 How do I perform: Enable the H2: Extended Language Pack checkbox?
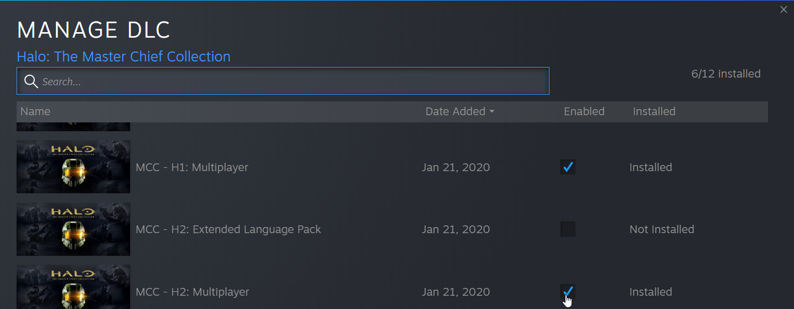coord(568,229)
